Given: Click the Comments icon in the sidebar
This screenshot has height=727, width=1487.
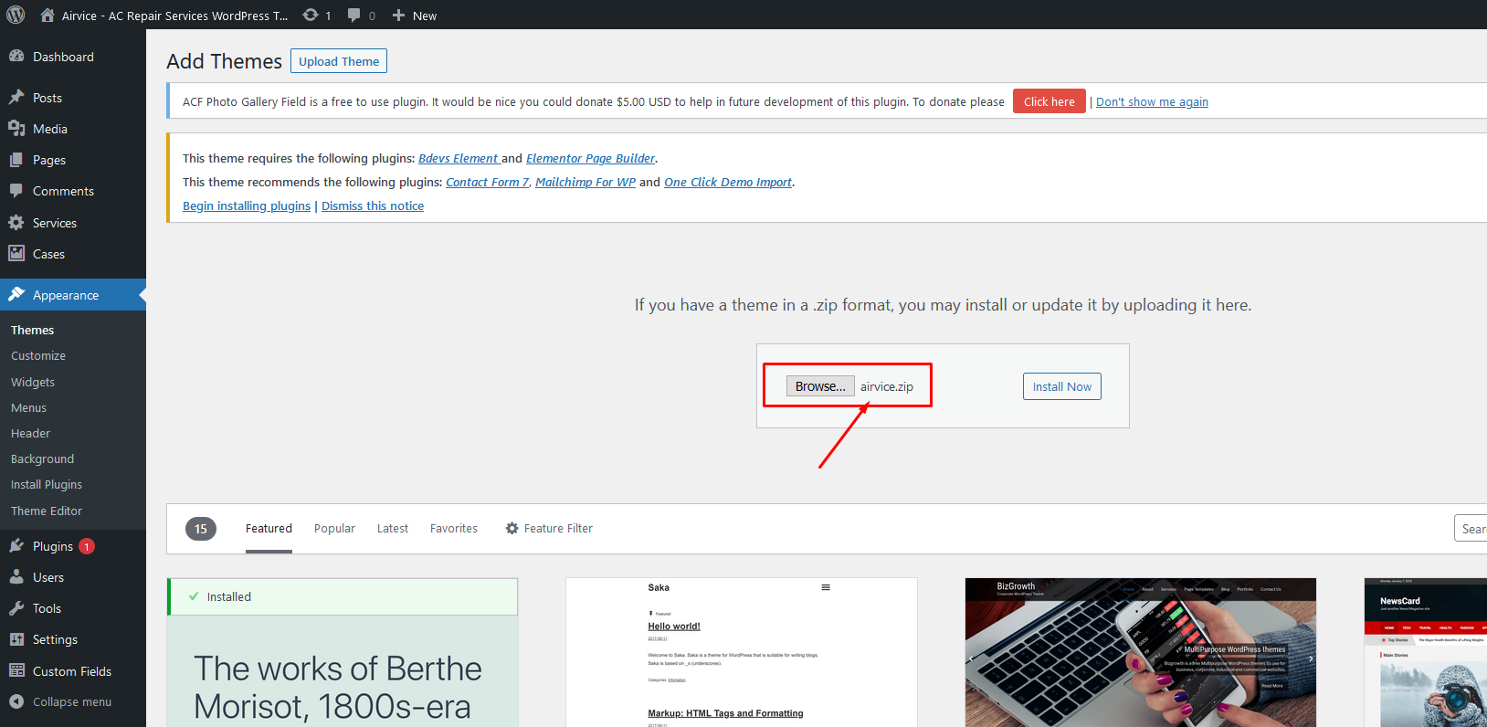Looking at the screenshot, I should (16, 191).
